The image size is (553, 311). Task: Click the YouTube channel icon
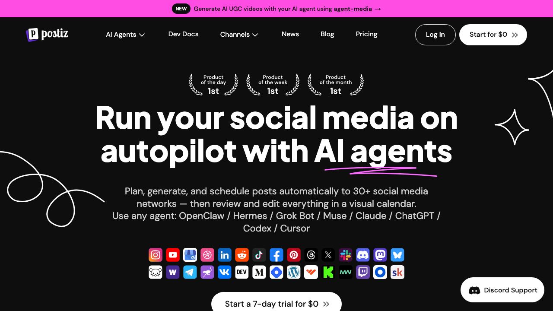(x=173, y=255)
